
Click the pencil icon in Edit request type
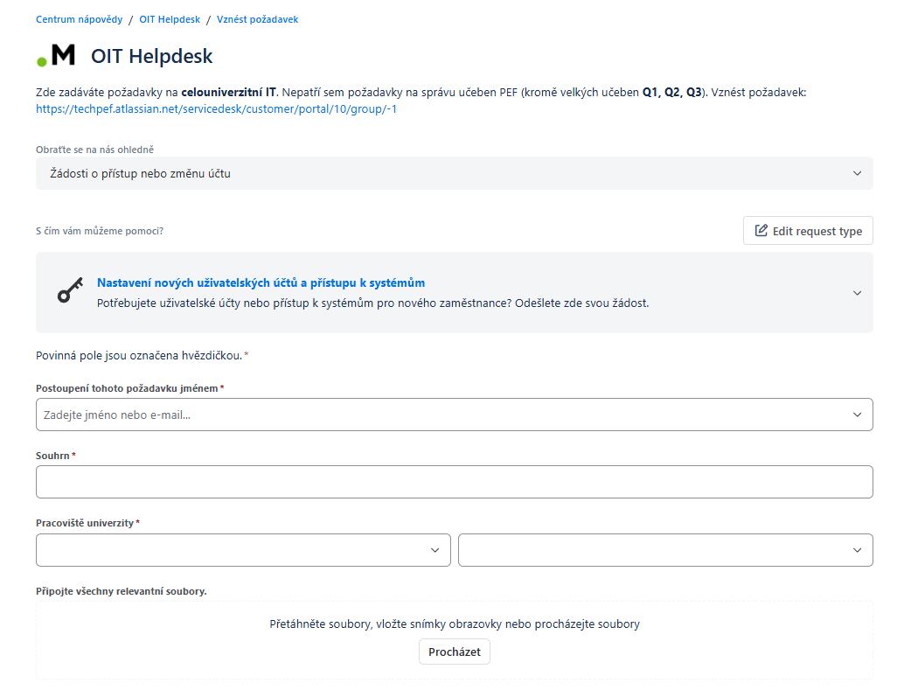click(x=761, y=231)
